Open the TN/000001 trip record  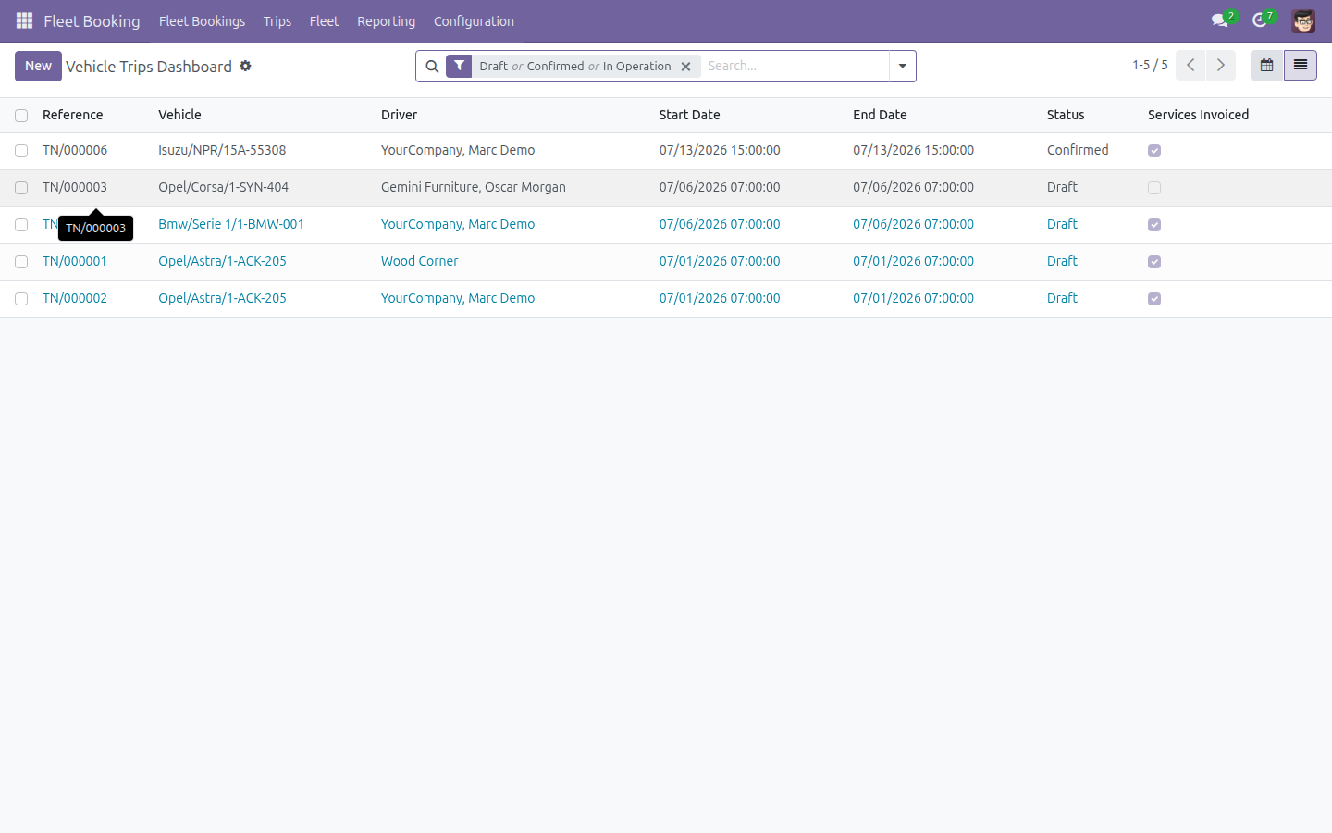pos(75,261)
